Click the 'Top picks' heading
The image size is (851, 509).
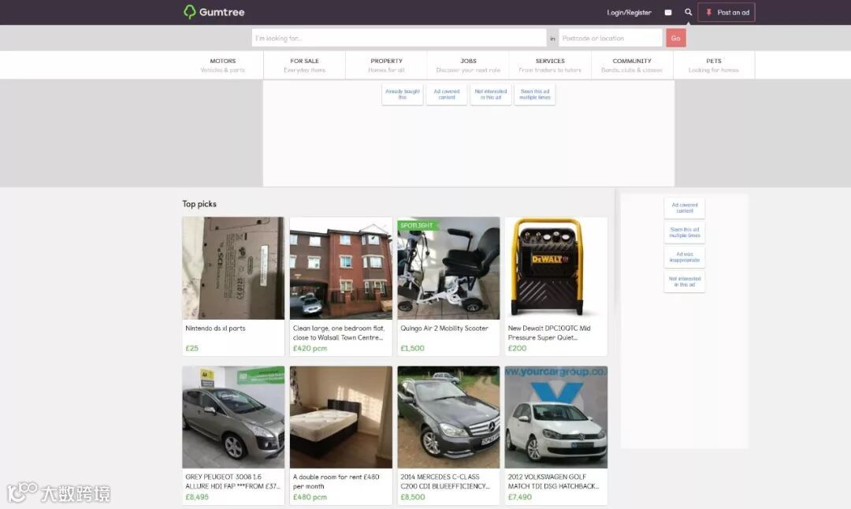[x=199, y=204]
